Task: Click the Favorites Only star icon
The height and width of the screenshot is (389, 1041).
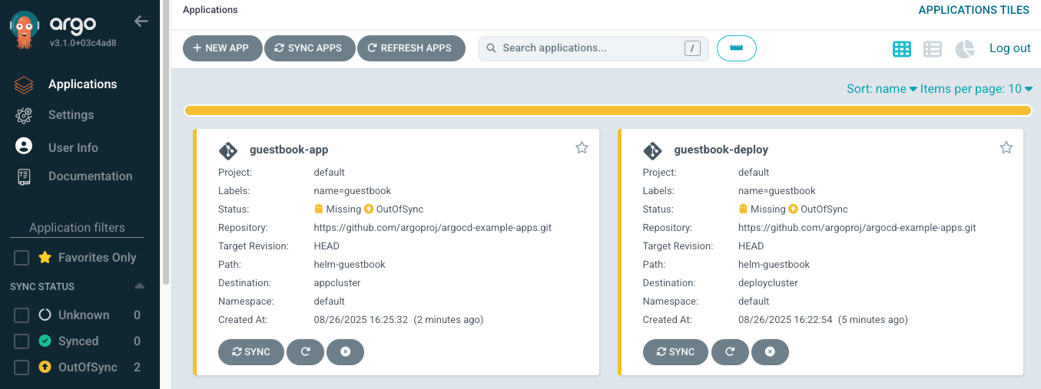Action: coord(45,257)
